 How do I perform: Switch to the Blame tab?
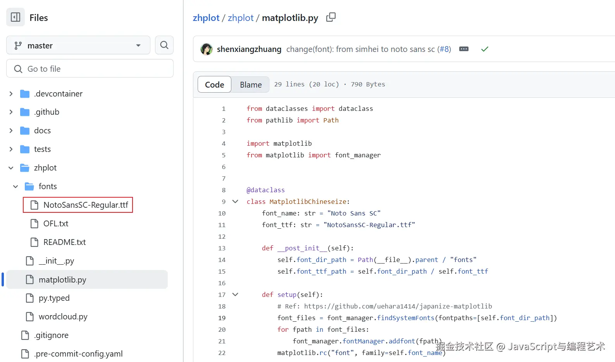click(x=251, y=84)
